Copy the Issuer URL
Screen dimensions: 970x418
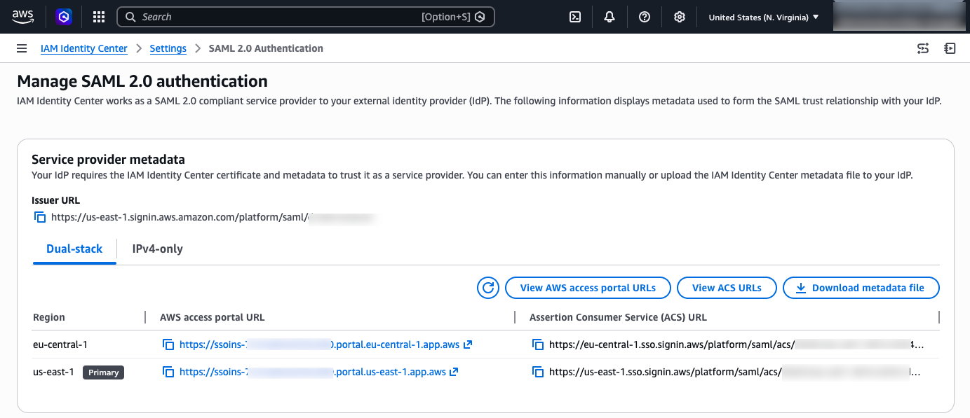coord(40,217)
